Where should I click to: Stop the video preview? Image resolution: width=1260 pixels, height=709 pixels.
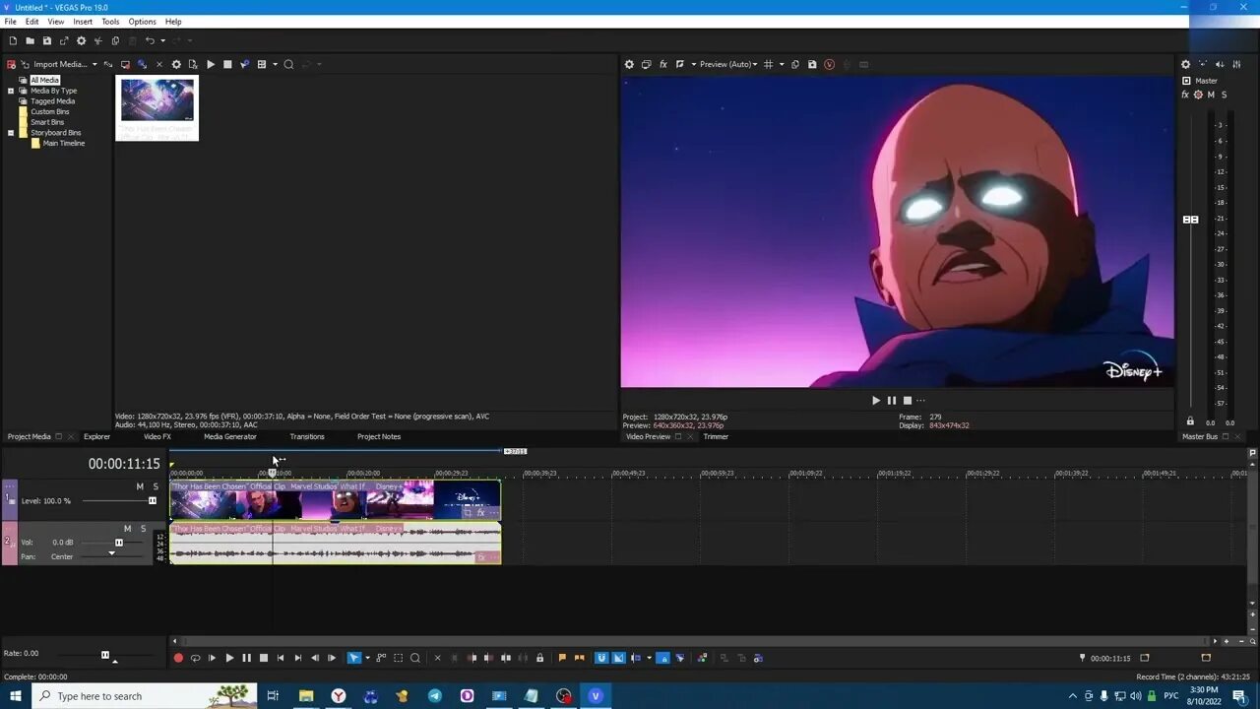tap(908, 401)
